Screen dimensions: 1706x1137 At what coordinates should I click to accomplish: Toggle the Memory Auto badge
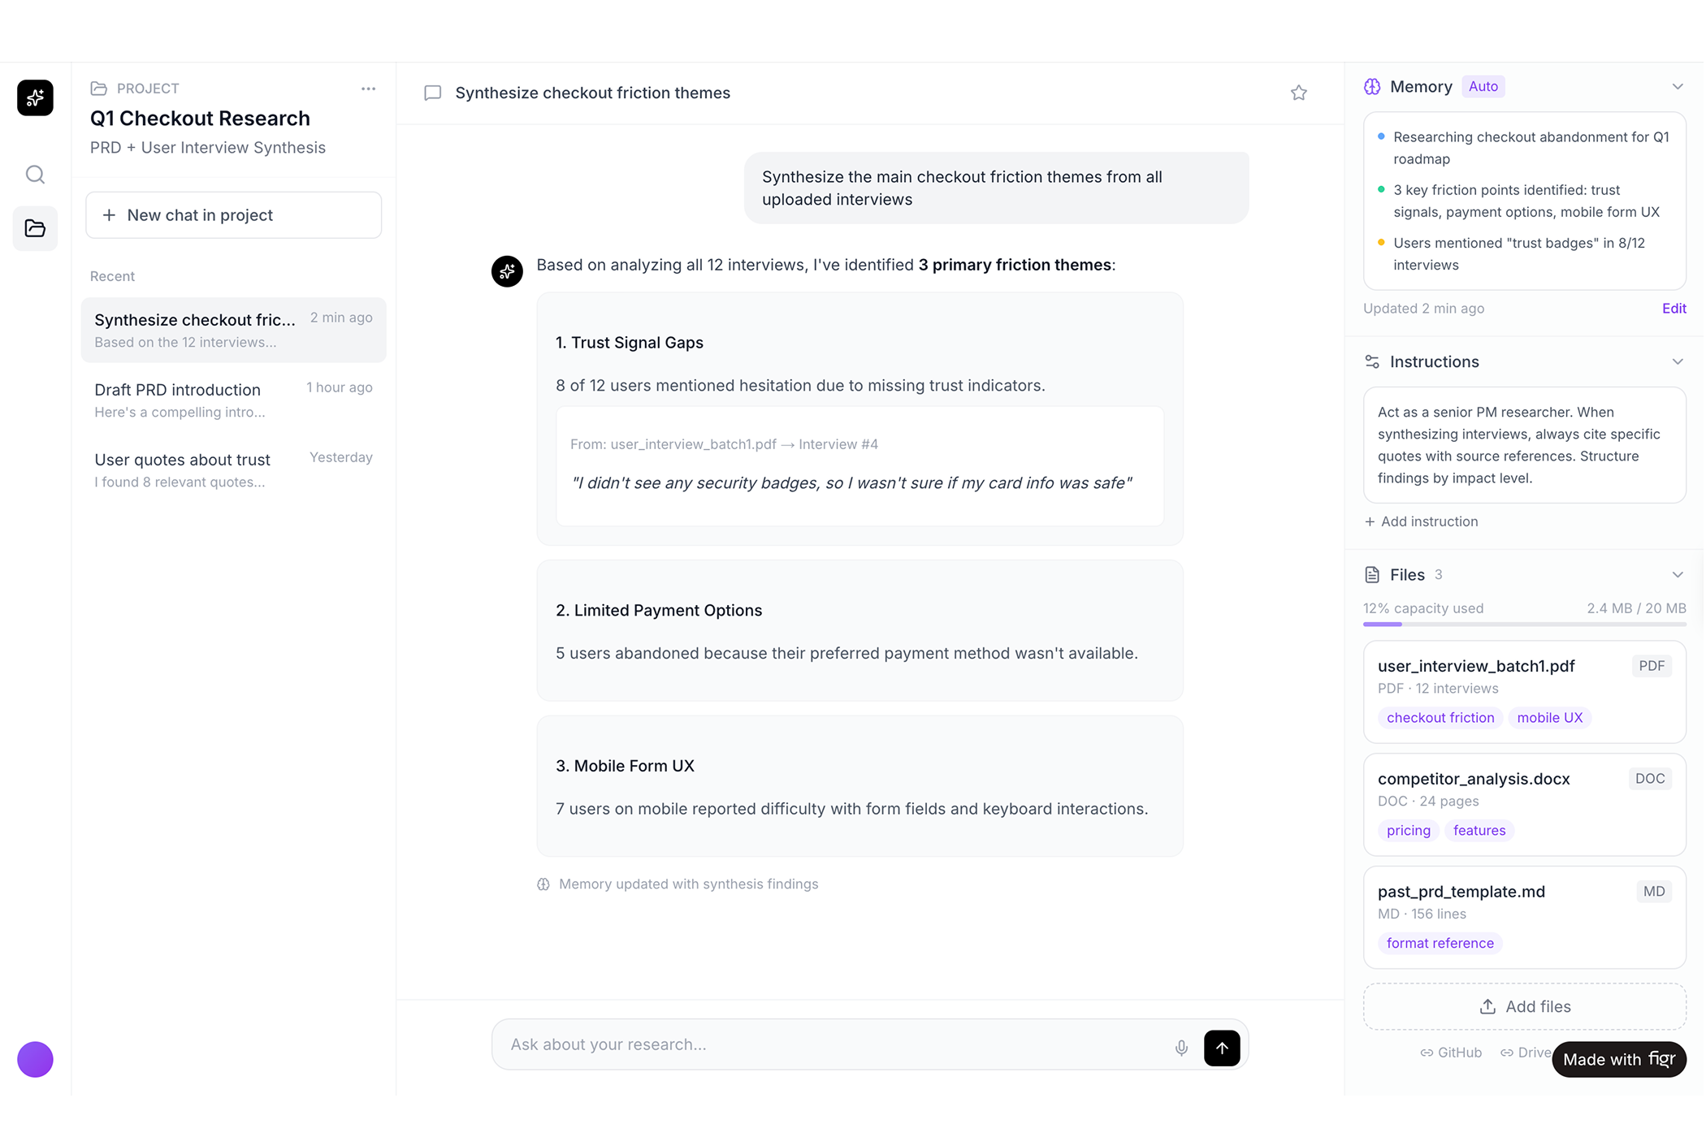1483,86
